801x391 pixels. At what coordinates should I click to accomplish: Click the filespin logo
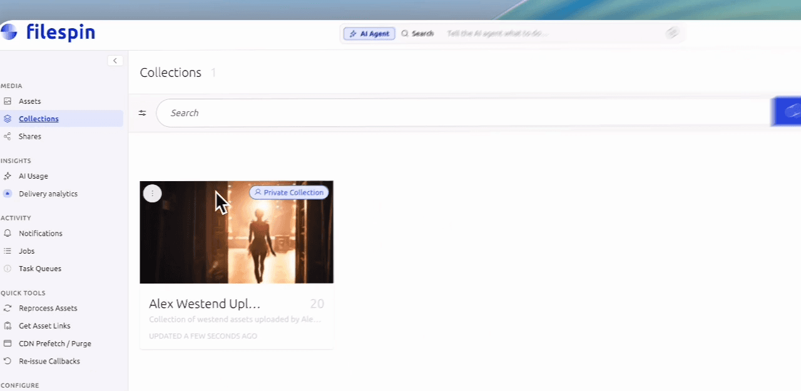(48, 32)
